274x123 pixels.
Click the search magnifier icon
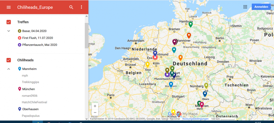click(x=71, y=7)
